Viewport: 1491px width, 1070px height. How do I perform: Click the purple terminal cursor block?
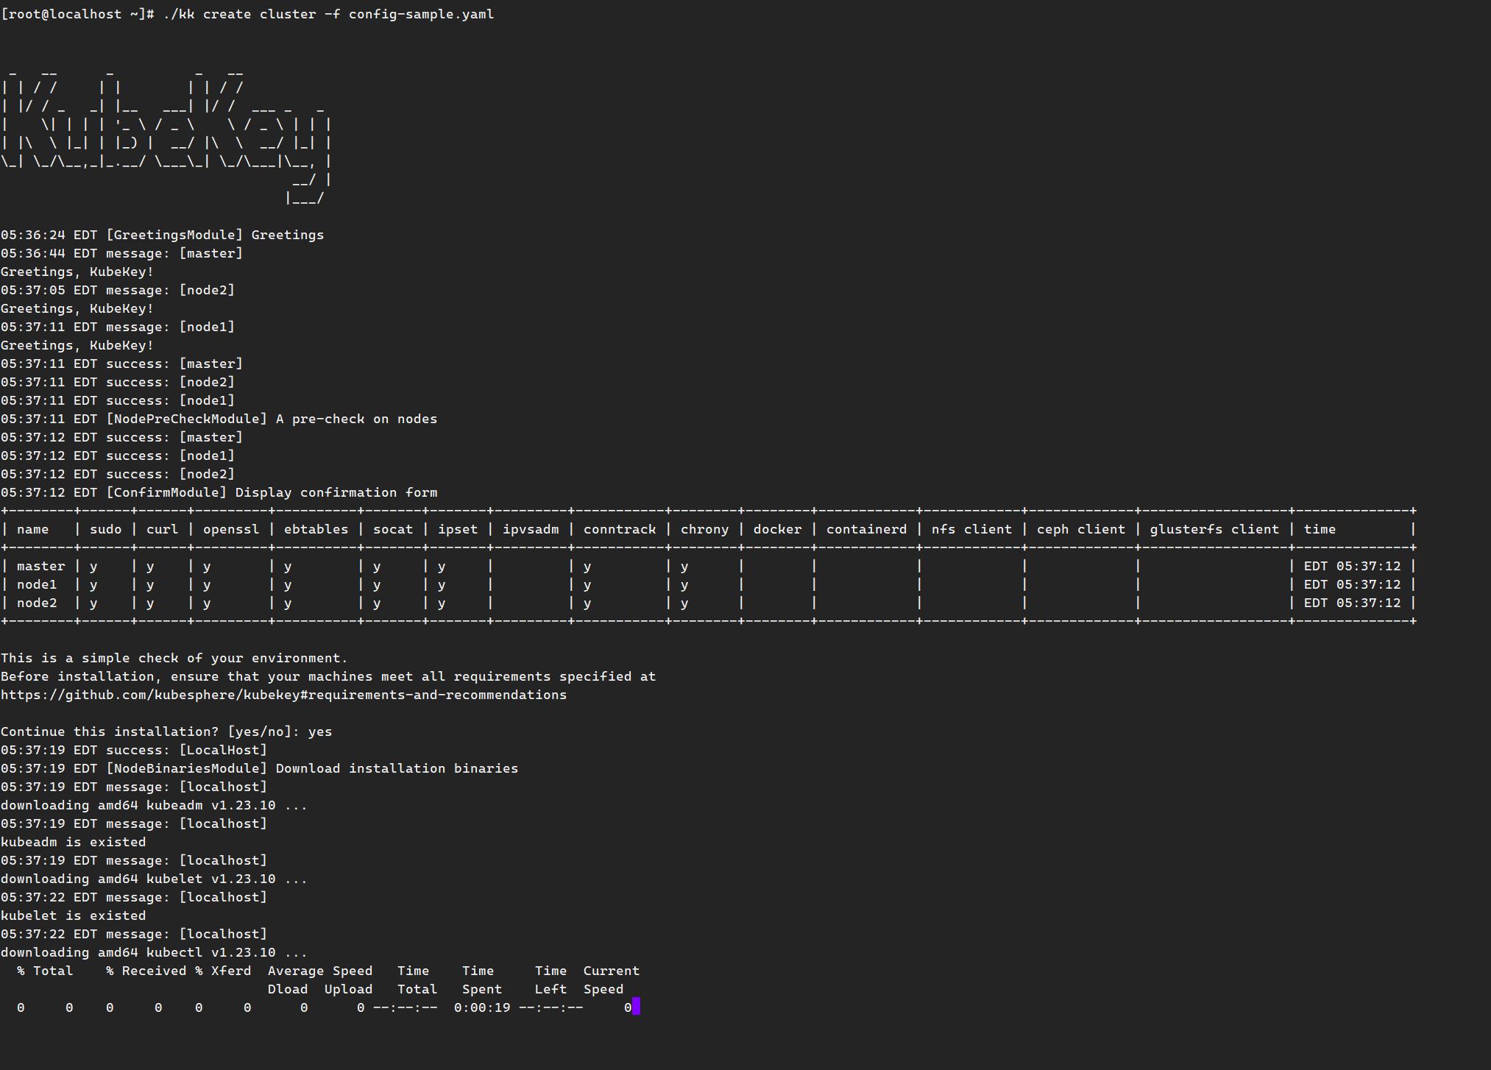tap(636, 1007)
